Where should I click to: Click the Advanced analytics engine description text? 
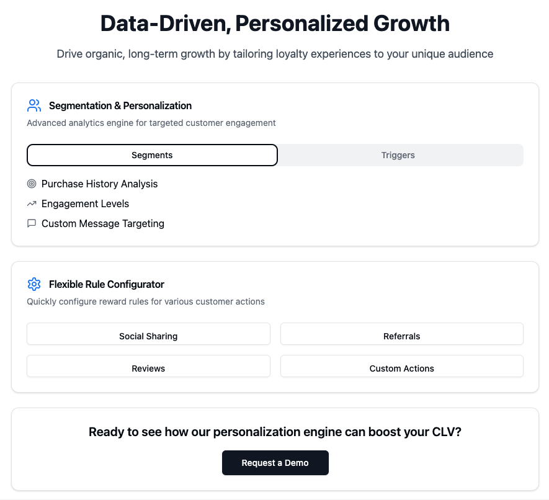[x=151, y=123]
